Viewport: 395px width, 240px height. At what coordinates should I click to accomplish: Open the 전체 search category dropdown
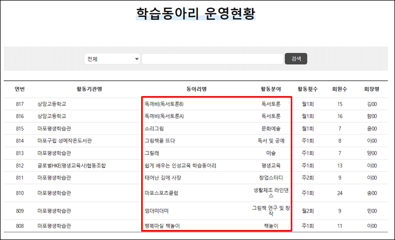pos(112,59)
